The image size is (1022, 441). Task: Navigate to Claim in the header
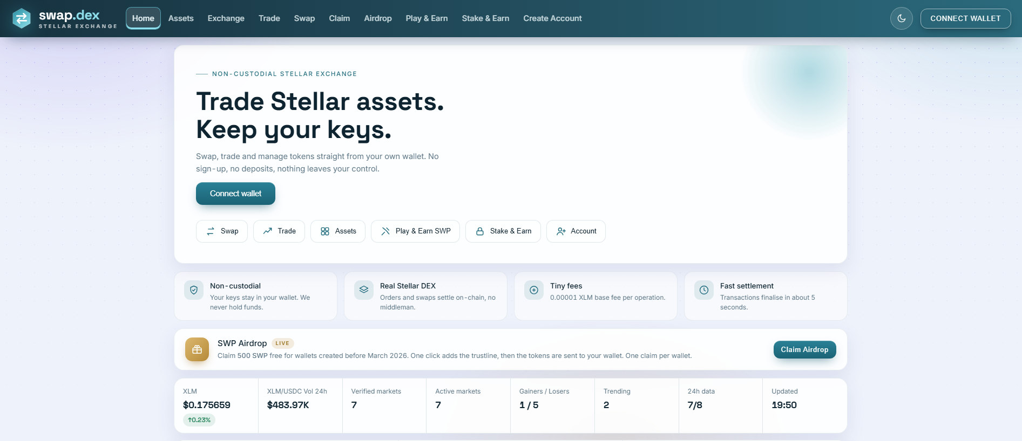(340, 18)
